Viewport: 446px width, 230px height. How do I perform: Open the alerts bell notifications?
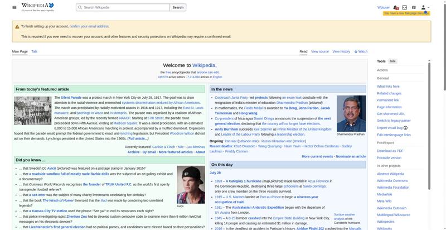396,7
